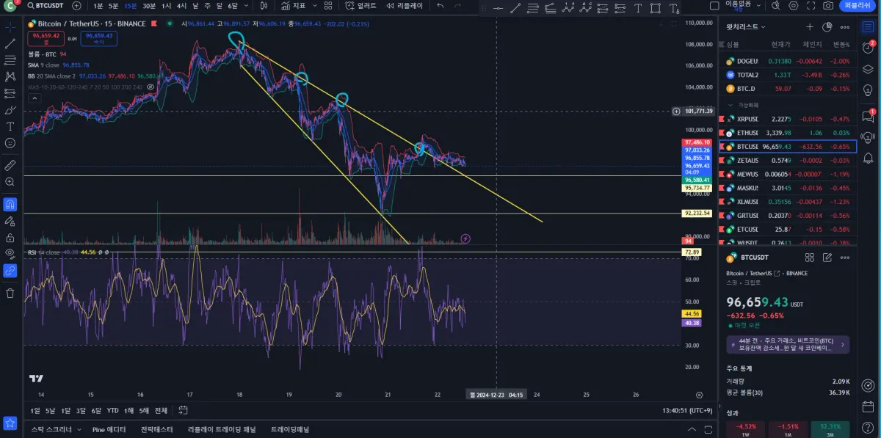Image resolution: width=881 pixels, height=438 pixels.
Task: Expand the 왓치리스트 dropdown
Action: pyautogui.click(x=746, y=26)
